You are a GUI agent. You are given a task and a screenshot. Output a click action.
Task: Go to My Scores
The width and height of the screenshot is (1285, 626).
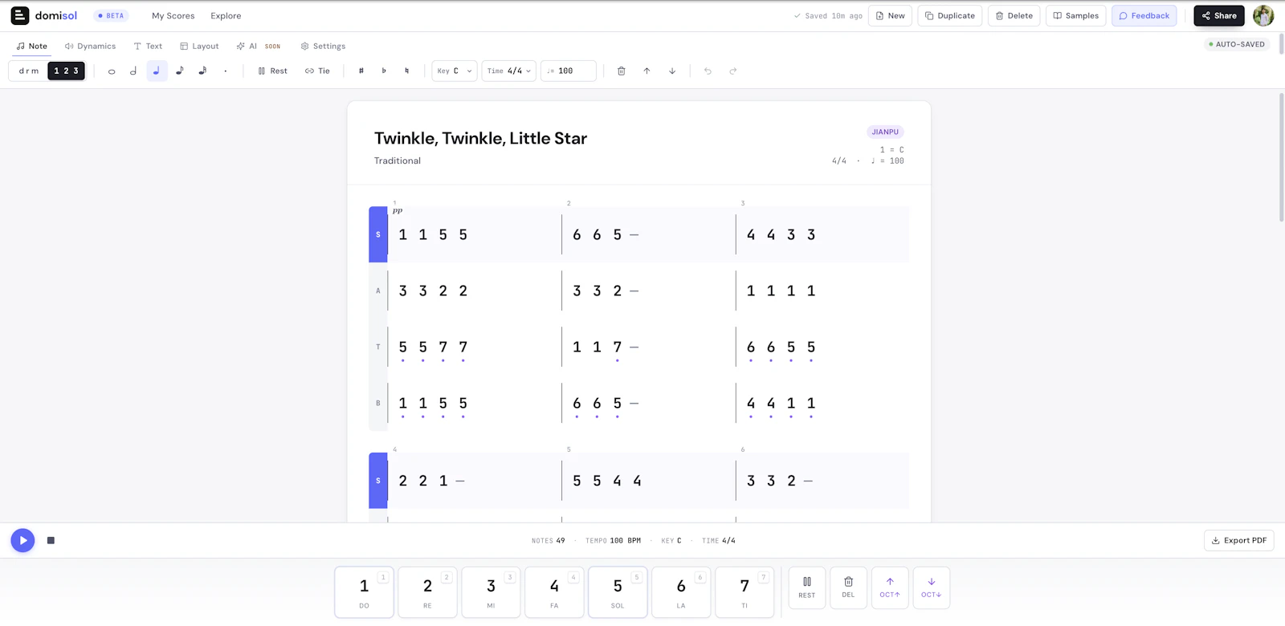(173, 15)
